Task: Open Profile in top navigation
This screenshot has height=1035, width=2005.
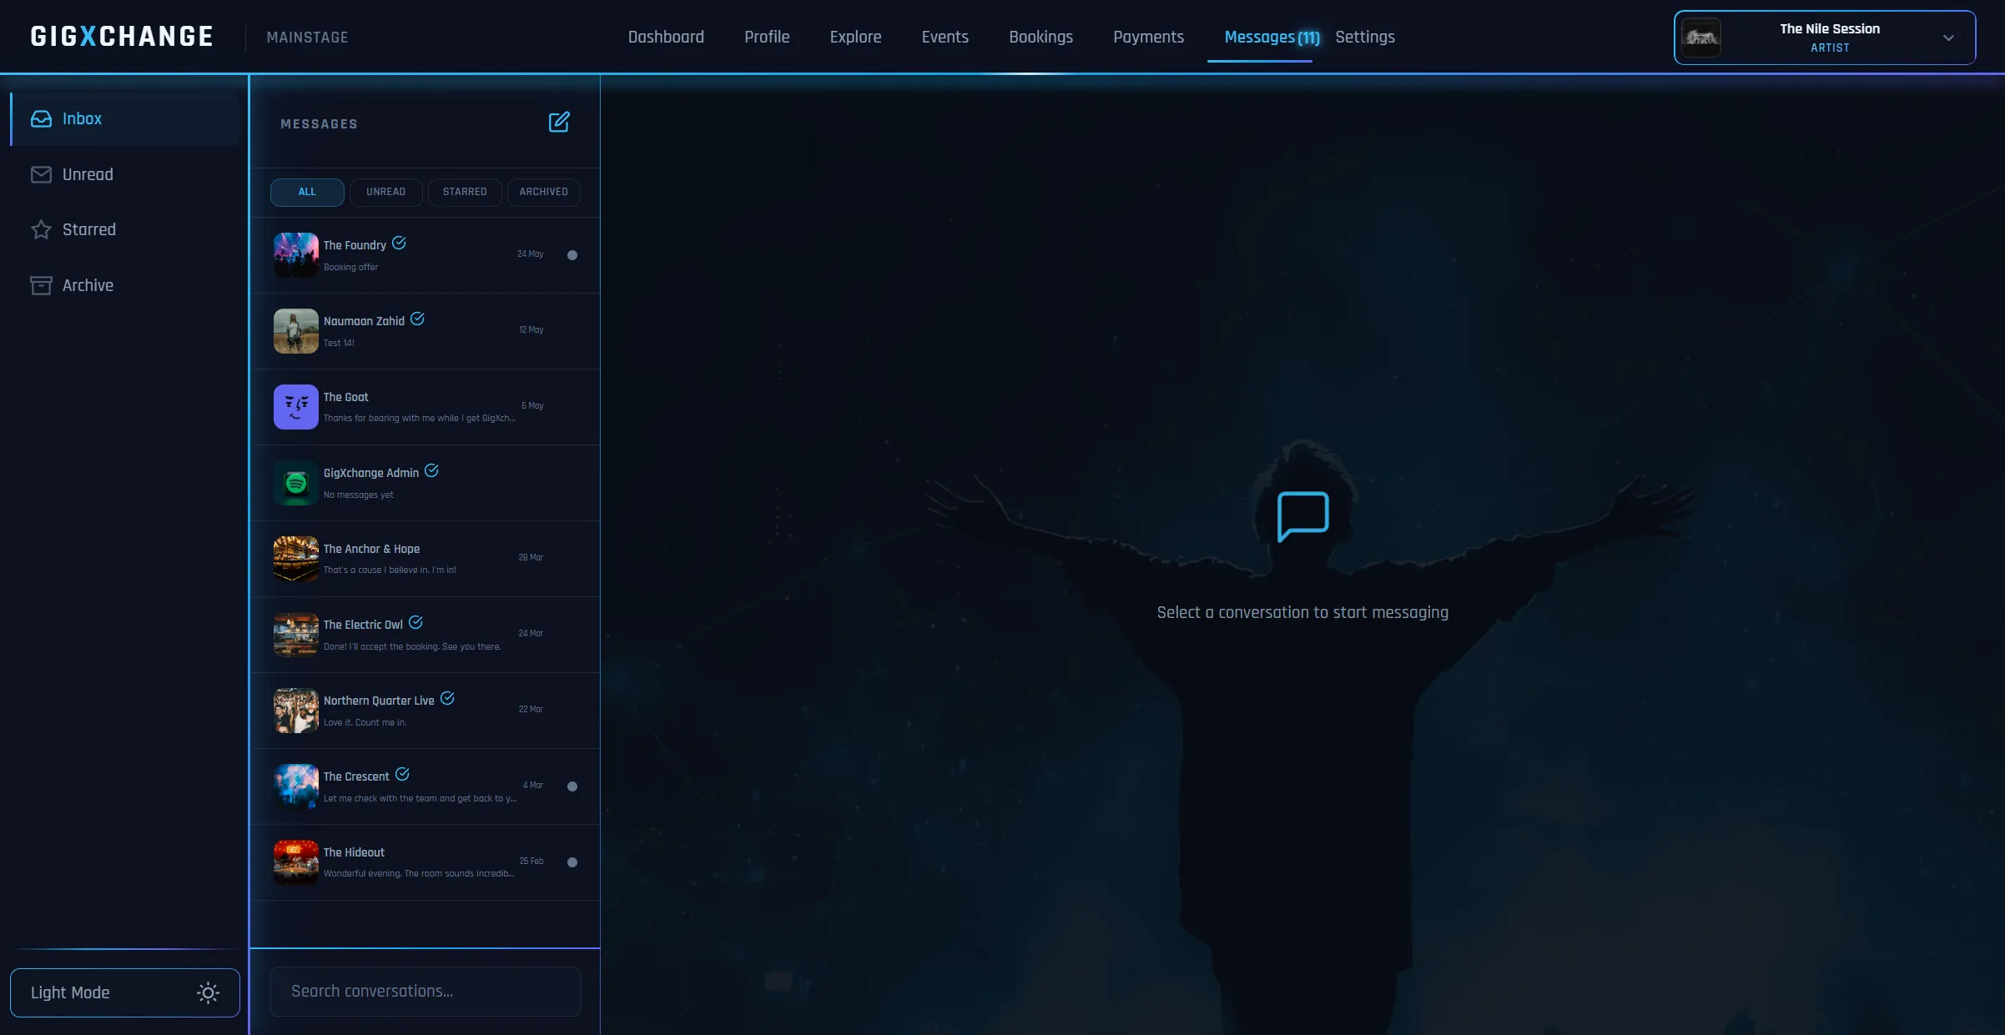Action: [767, 37]
